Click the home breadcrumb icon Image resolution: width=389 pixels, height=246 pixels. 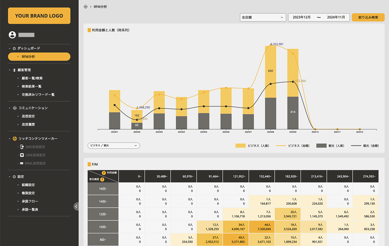(x=86, y=6)
